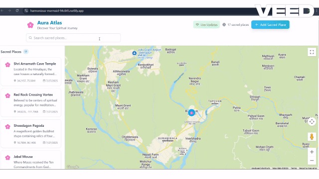Click the Veerbhadra label on the map
319x179 pixels.
(x=193, y=140)
